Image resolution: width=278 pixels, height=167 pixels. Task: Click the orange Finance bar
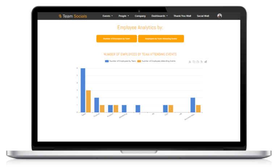click(x=102, y=109)
